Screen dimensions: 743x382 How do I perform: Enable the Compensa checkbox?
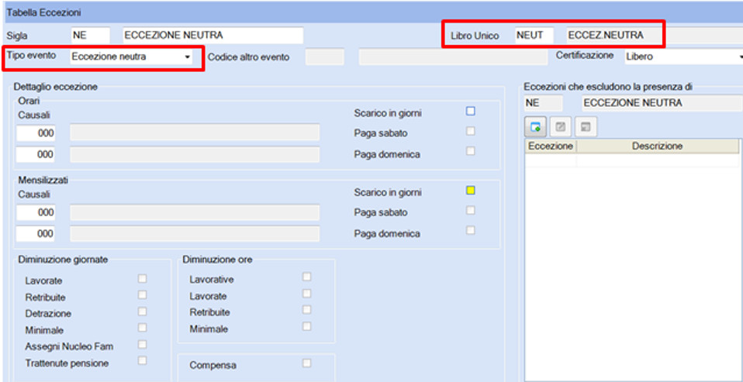coord(307,363)
